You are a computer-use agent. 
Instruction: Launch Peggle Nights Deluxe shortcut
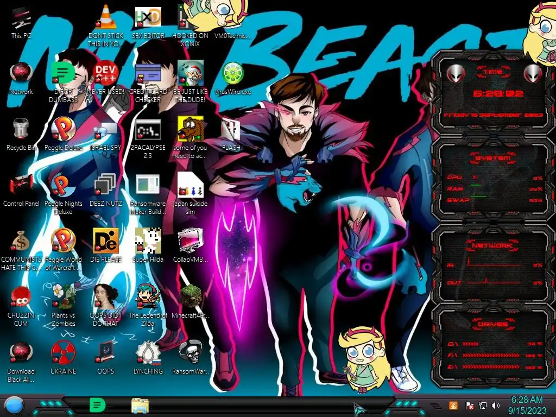[x=63, y=185]
